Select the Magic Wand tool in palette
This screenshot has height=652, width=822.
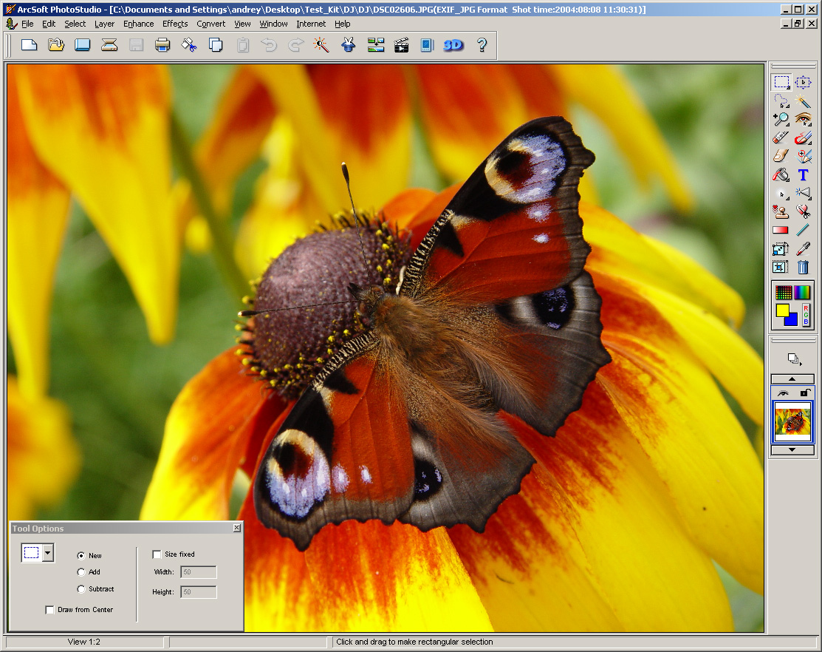[803, 101]
